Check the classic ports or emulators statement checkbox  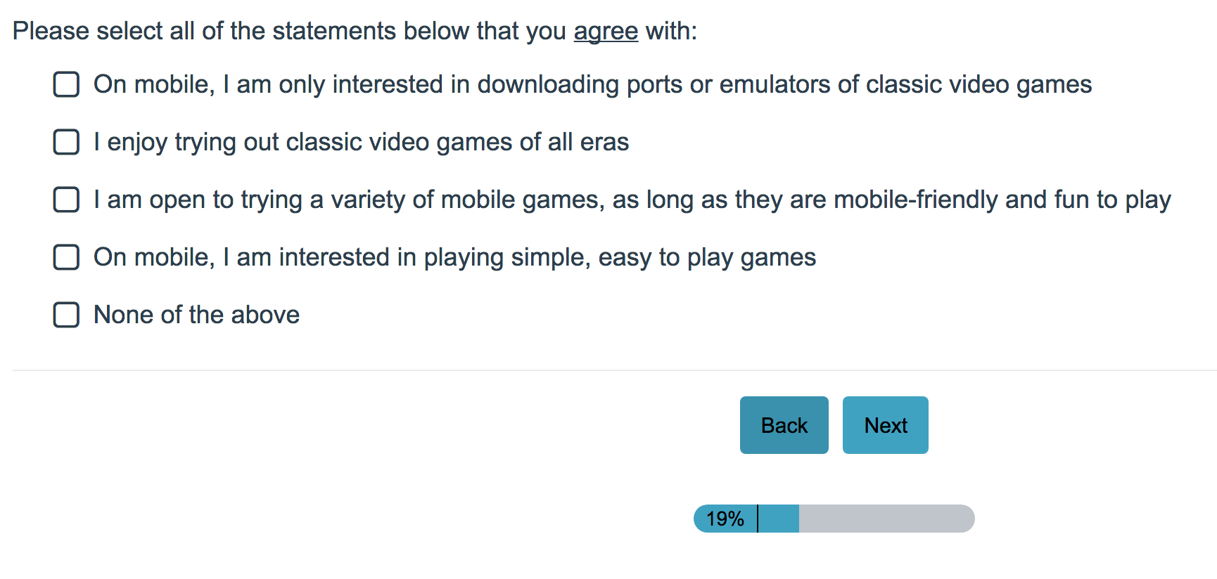(66, 84)
